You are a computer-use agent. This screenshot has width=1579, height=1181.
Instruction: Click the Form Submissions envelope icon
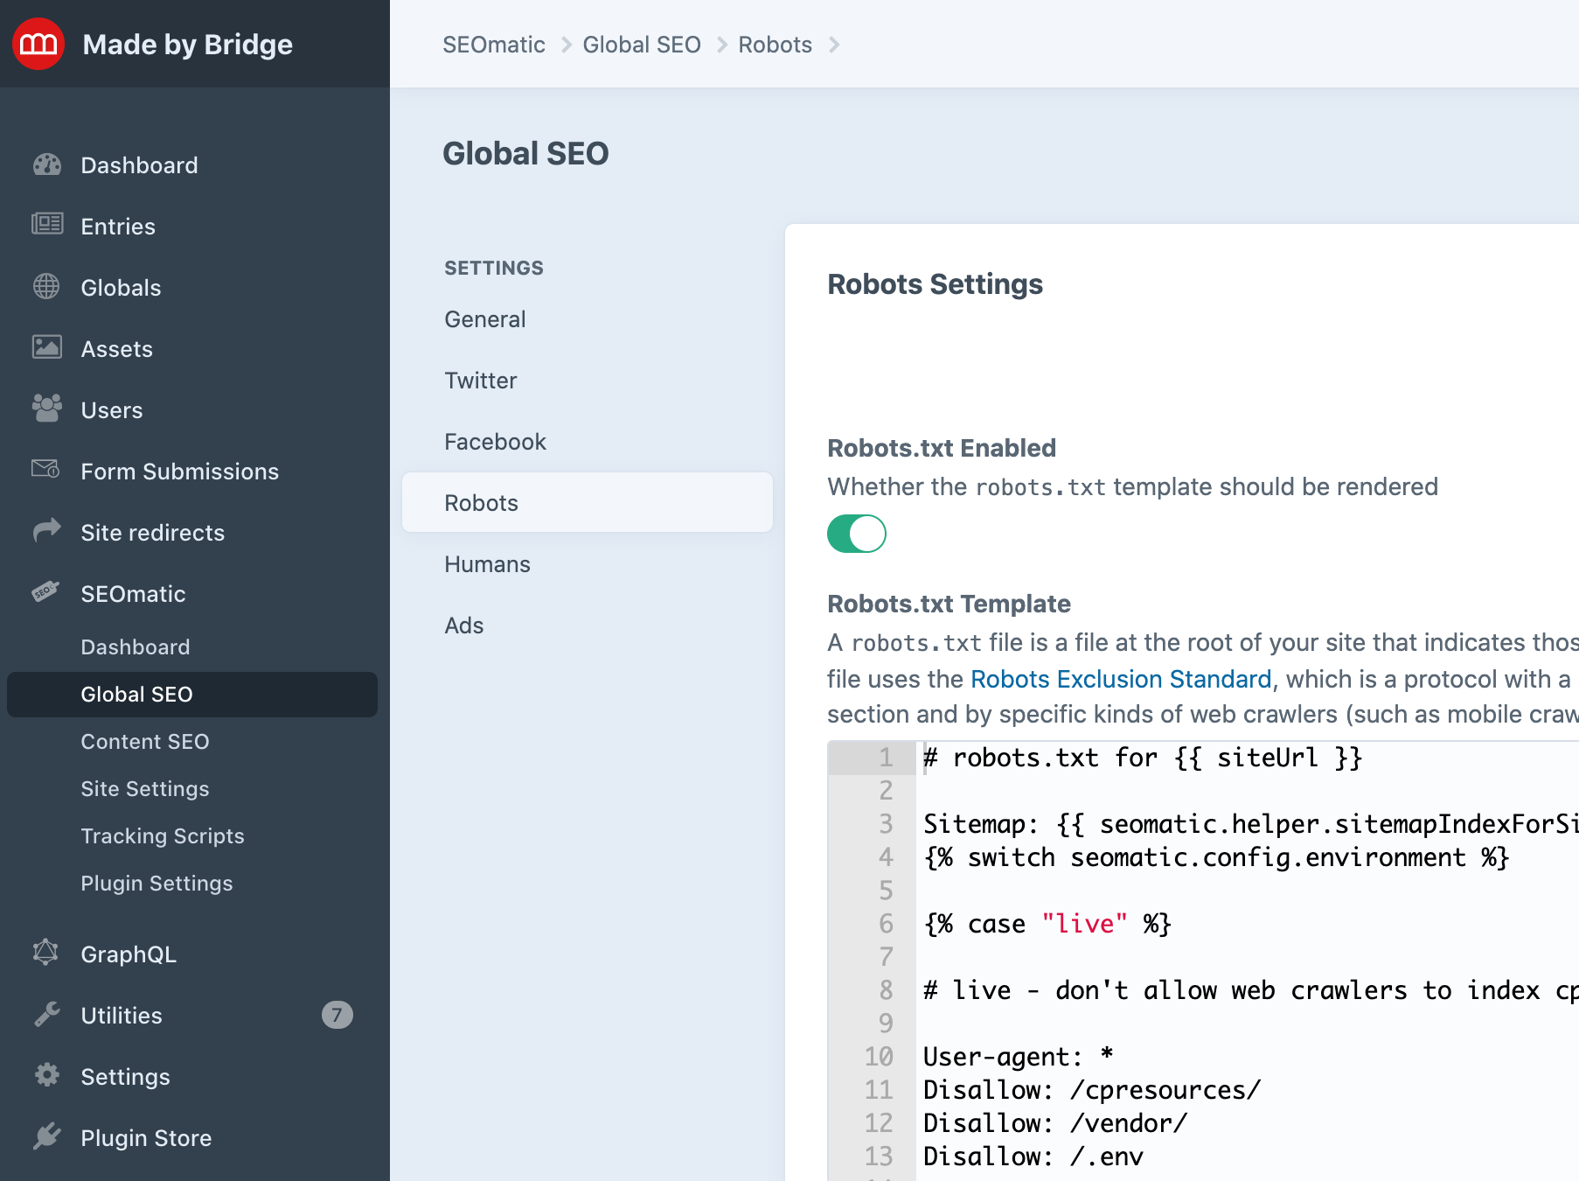click(46, 470)
